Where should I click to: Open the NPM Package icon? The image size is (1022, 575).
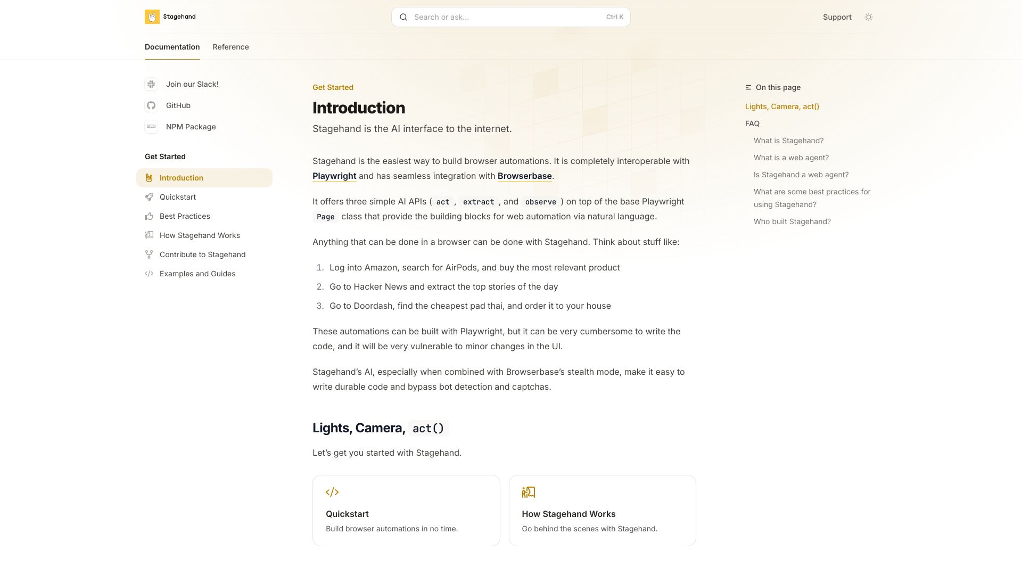point(151,127)
